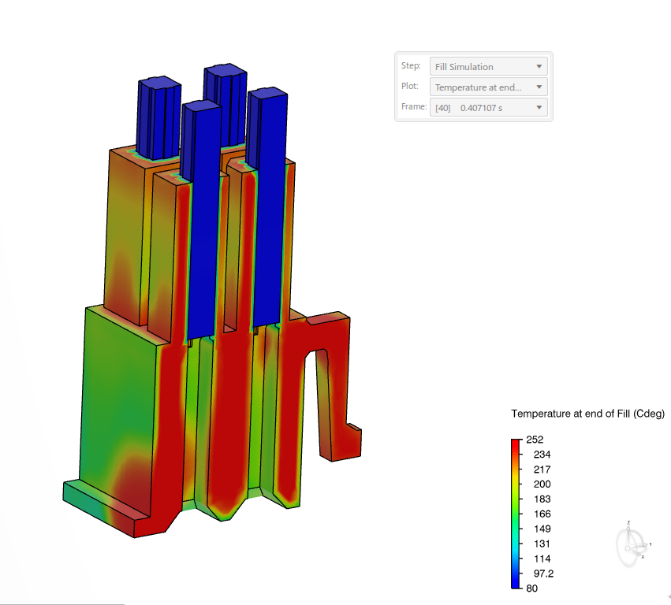Click the horizontal scrollbar at the bottom left
671x605 pixels.
tap(62, 603)
